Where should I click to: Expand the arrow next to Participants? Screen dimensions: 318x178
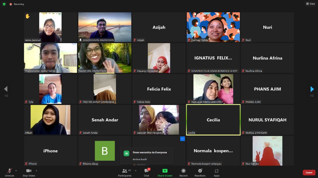coord(135,171)
